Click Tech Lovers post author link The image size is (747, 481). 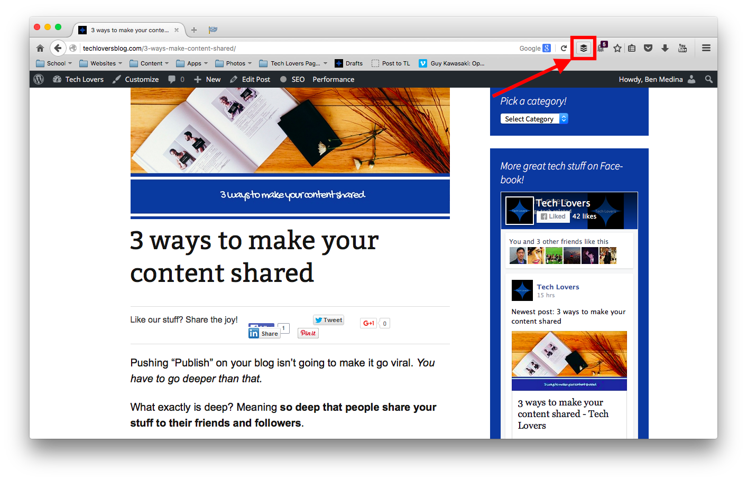558,287
